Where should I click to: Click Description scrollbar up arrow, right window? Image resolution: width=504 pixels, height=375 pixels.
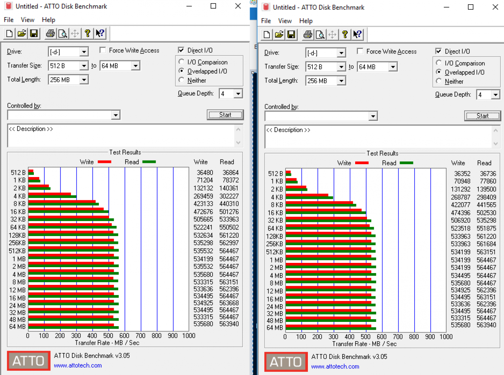point(496,130)
